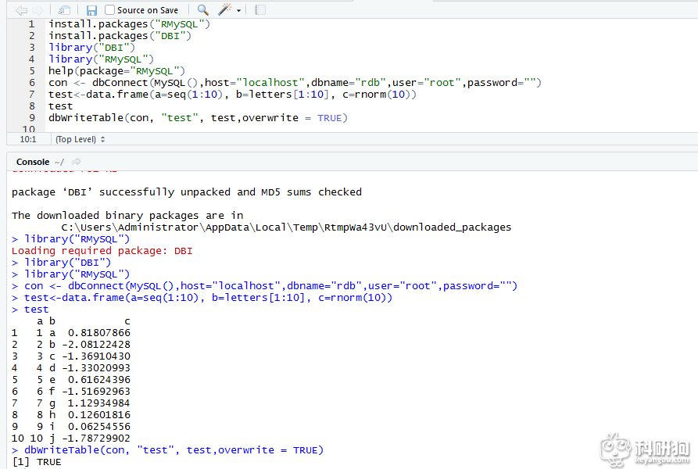Open the (Top Level) scope dropdown
698x469 pixels.
click(x=81, y=139)
